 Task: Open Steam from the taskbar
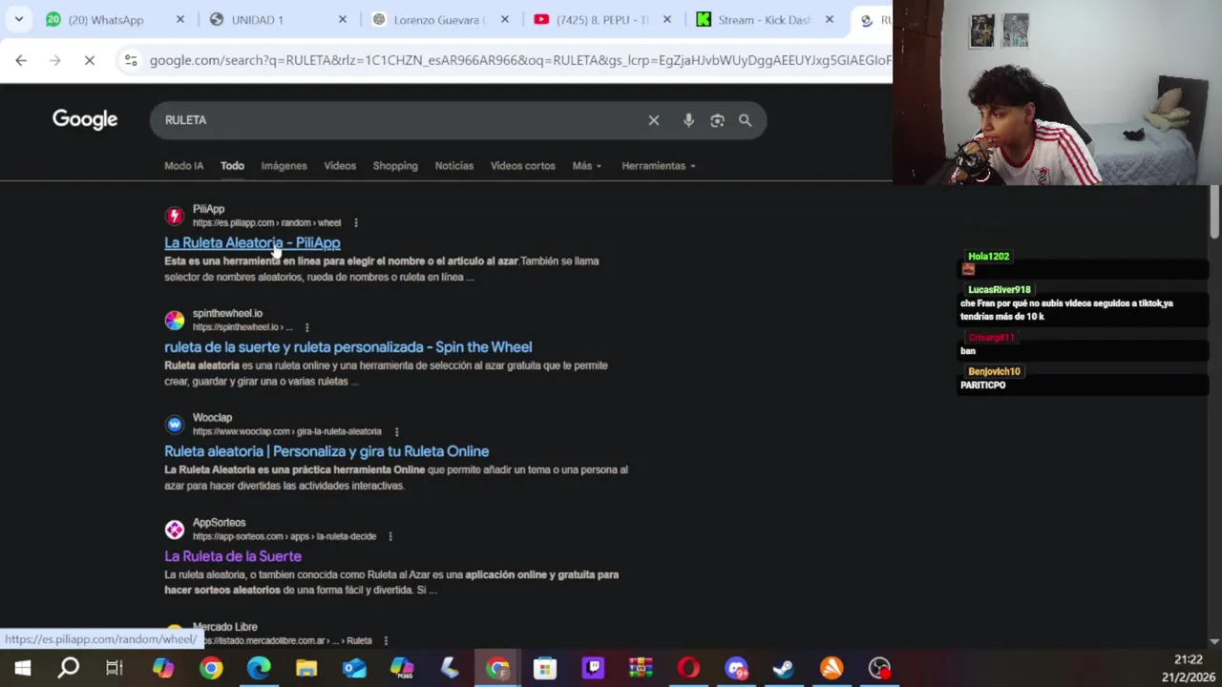coord(784,668)
